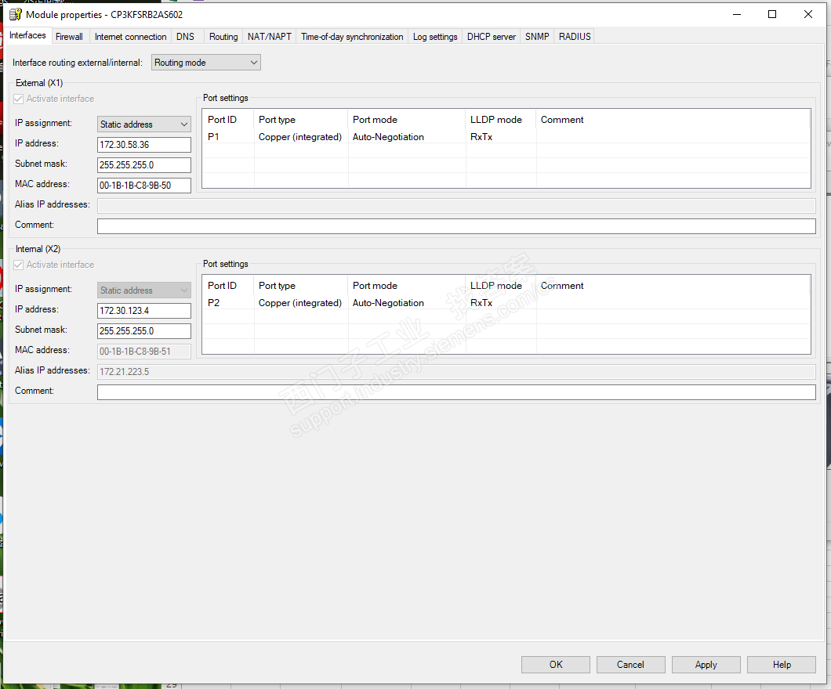The height and width of the screenshot is (689, 831).
Task: Click P2 Copper (integrated) port type cell
Action: click(300, 303)
